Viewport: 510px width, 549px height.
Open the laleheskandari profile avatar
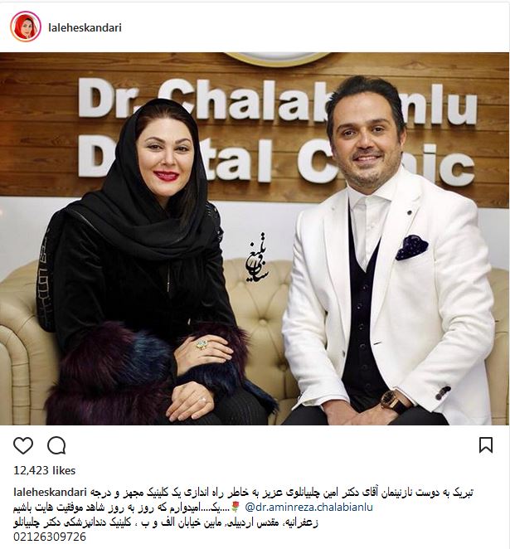(26, 27)
